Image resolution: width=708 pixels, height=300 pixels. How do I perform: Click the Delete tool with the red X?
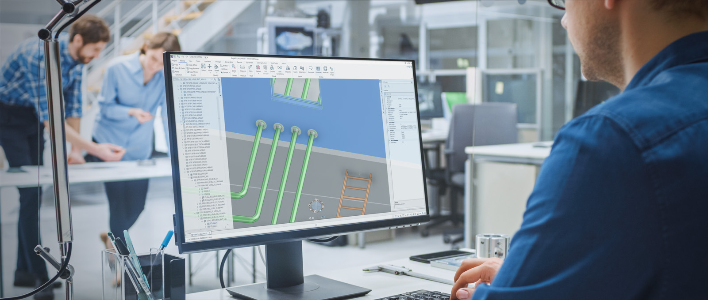(234, 68)
